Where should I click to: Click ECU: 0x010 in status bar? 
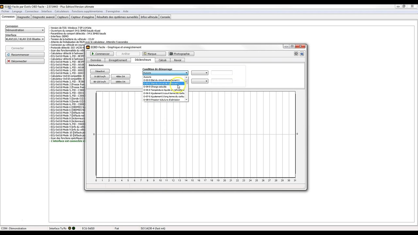pos(88,228)
